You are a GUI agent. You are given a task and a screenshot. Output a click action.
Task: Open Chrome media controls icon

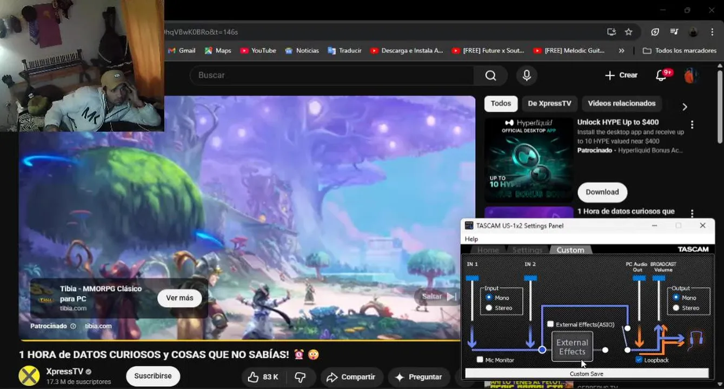point(674,32)
